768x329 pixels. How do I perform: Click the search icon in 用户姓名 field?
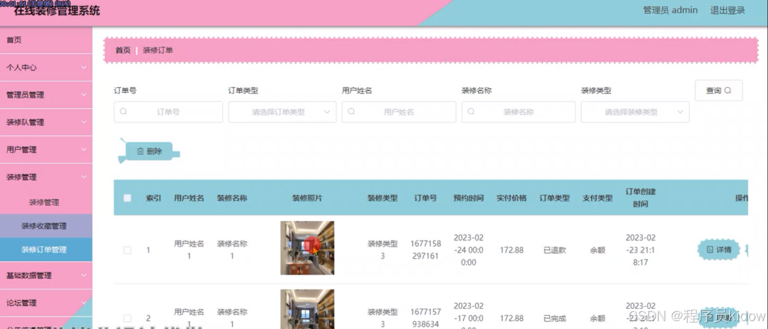click(351, 112)
